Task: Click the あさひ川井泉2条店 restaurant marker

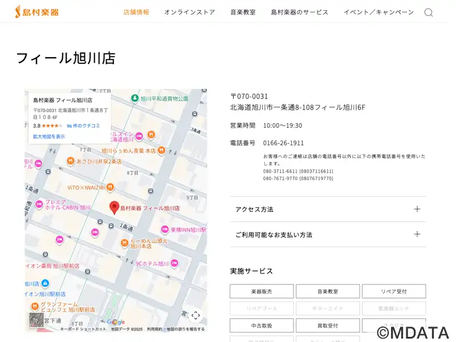Action: [x=70, y=161]
